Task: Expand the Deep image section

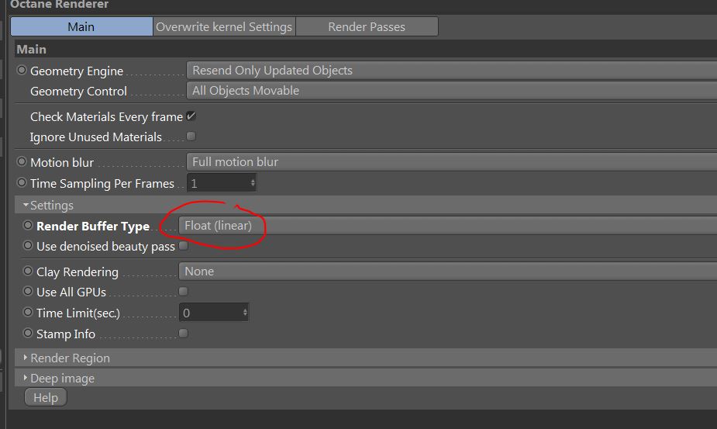Action: click(25, 378)
